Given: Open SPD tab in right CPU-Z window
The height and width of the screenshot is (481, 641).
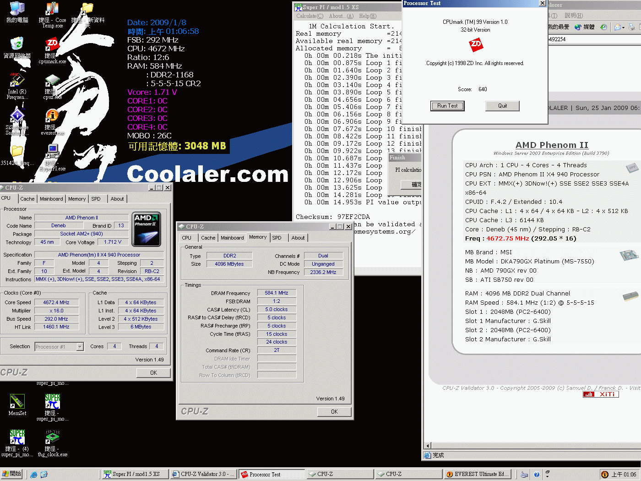Looking at the screenshot, I should pos(277,238).
